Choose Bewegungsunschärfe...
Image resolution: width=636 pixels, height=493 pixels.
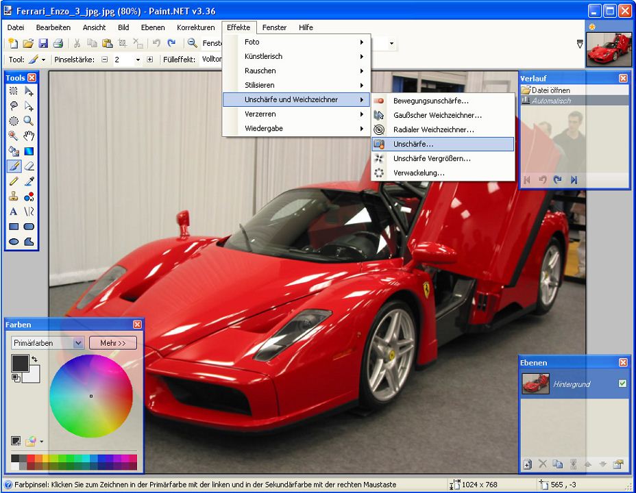click(443, 101)
